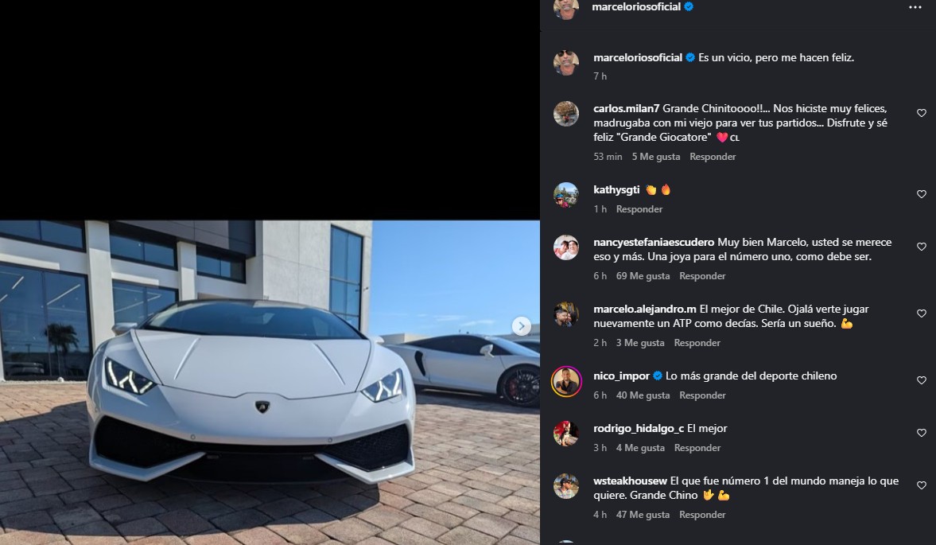936x545 pixels.
Task: Like nancyestefaniaescudero's comment with heart
Action: 922,247
